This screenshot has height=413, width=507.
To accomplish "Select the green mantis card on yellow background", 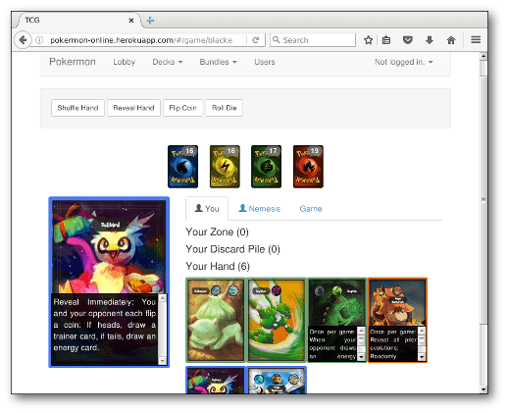I will pyautogui.click(x=277, y=320).
